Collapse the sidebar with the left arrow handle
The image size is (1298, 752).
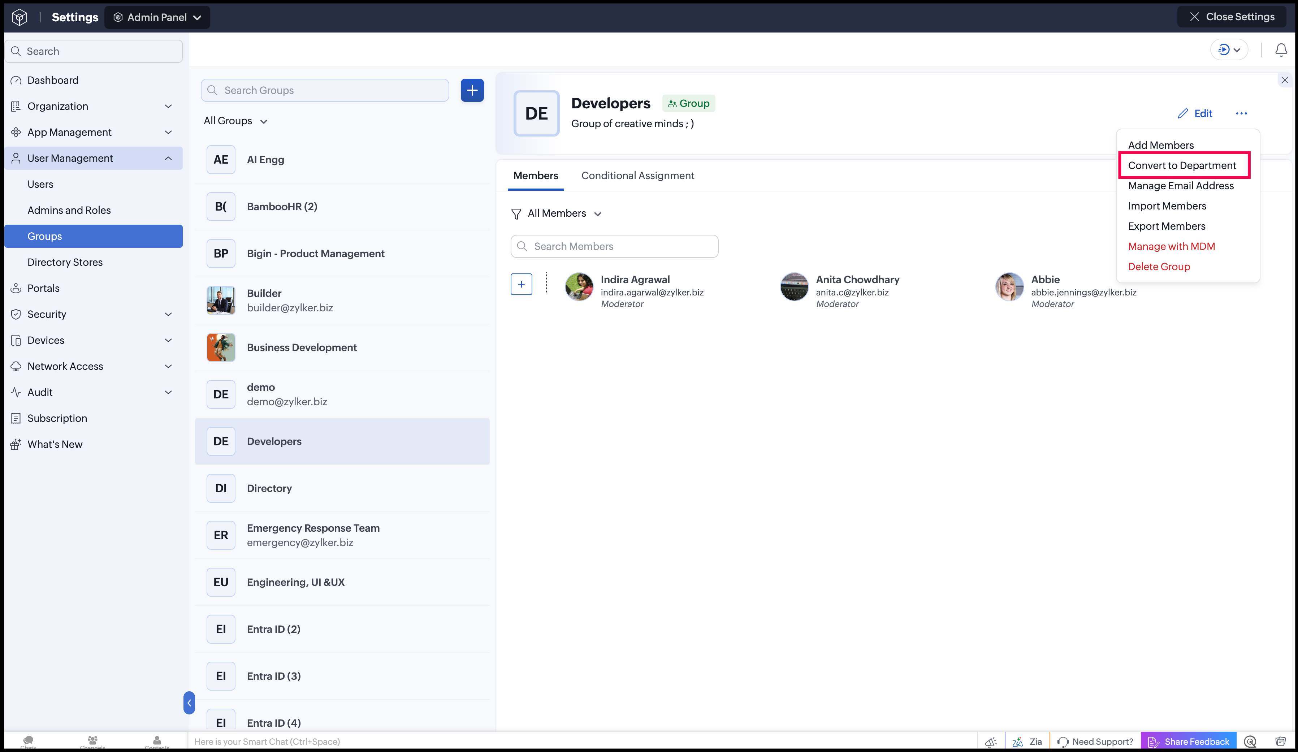pos(189,703)
